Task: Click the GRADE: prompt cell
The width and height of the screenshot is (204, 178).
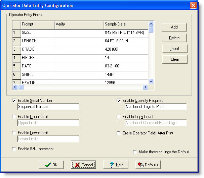Action: pyautogui.click(x=38, y=50)
